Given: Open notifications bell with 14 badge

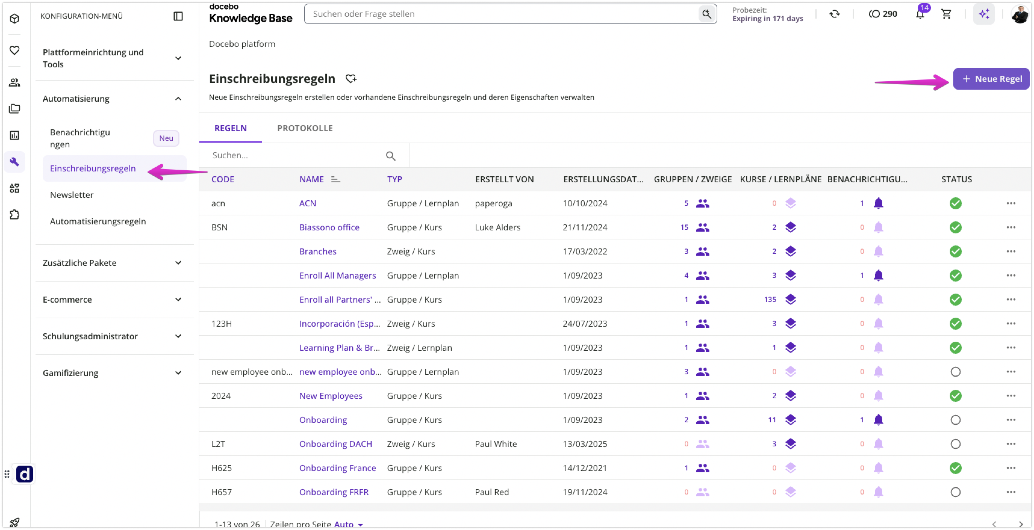Looking at the screenshot, I should coord(920,14).
